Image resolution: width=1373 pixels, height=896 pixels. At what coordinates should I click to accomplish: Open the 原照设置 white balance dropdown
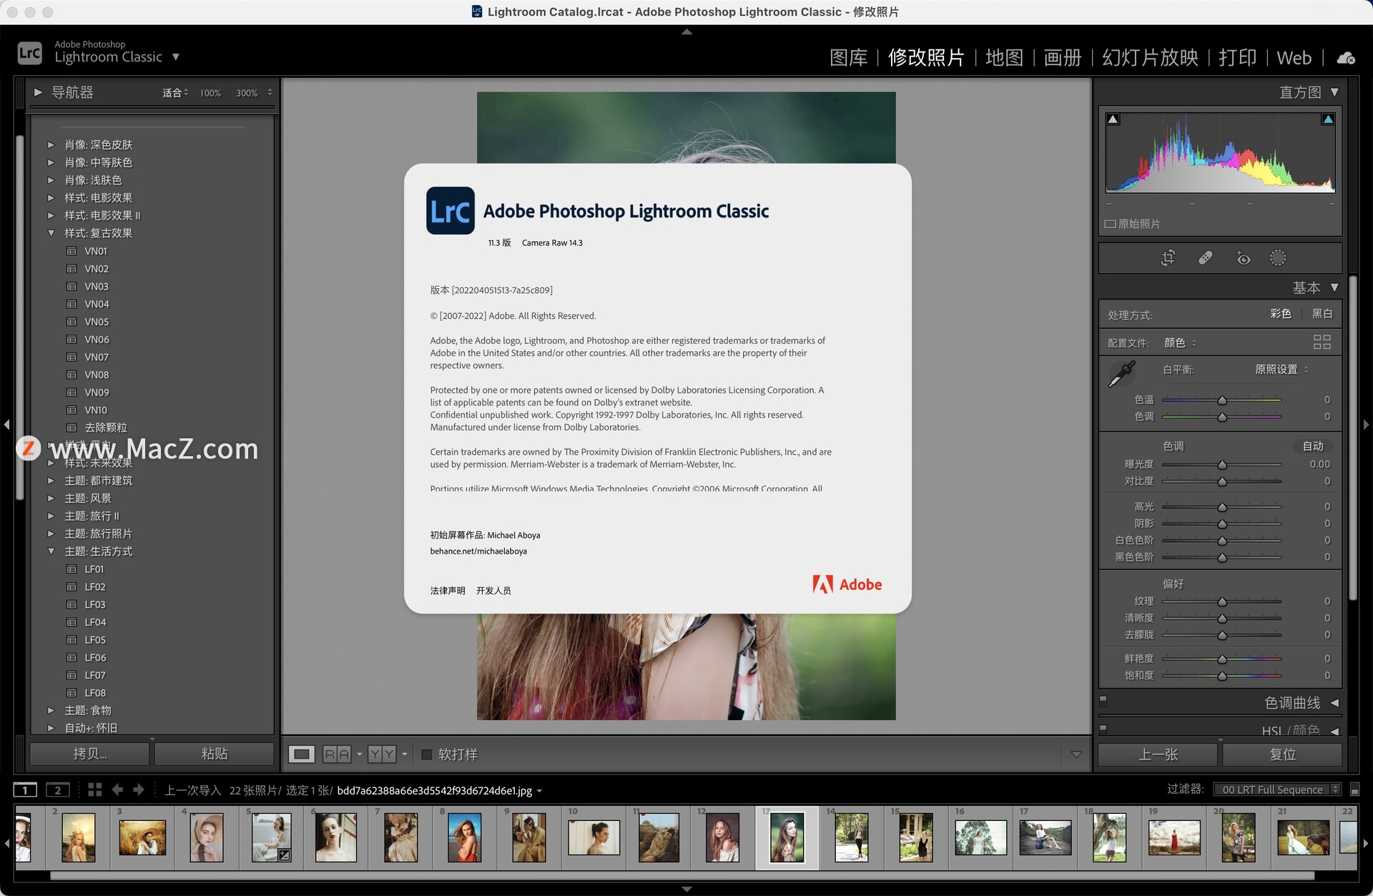1281,370
